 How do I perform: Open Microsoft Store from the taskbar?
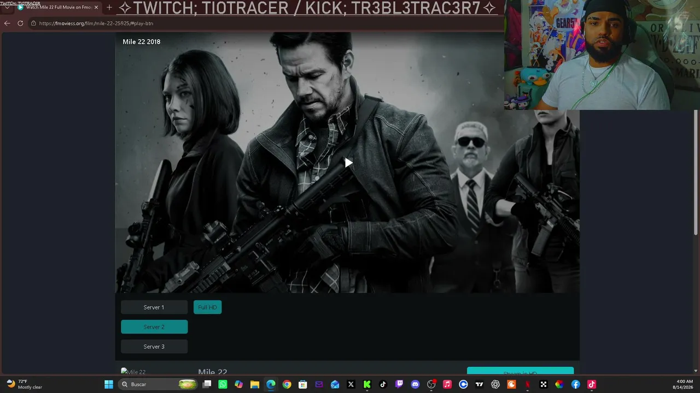[302, 384]
